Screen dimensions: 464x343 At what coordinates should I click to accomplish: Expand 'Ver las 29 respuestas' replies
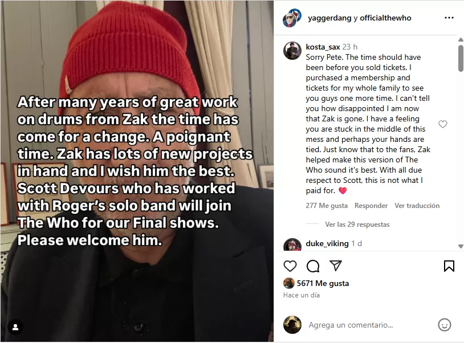tap(357, 224)
